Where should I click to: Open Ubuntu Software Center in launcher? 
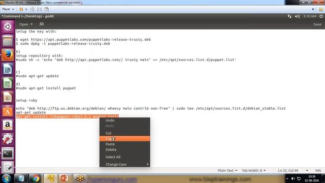pyautogui.click(x=8, y=111)
